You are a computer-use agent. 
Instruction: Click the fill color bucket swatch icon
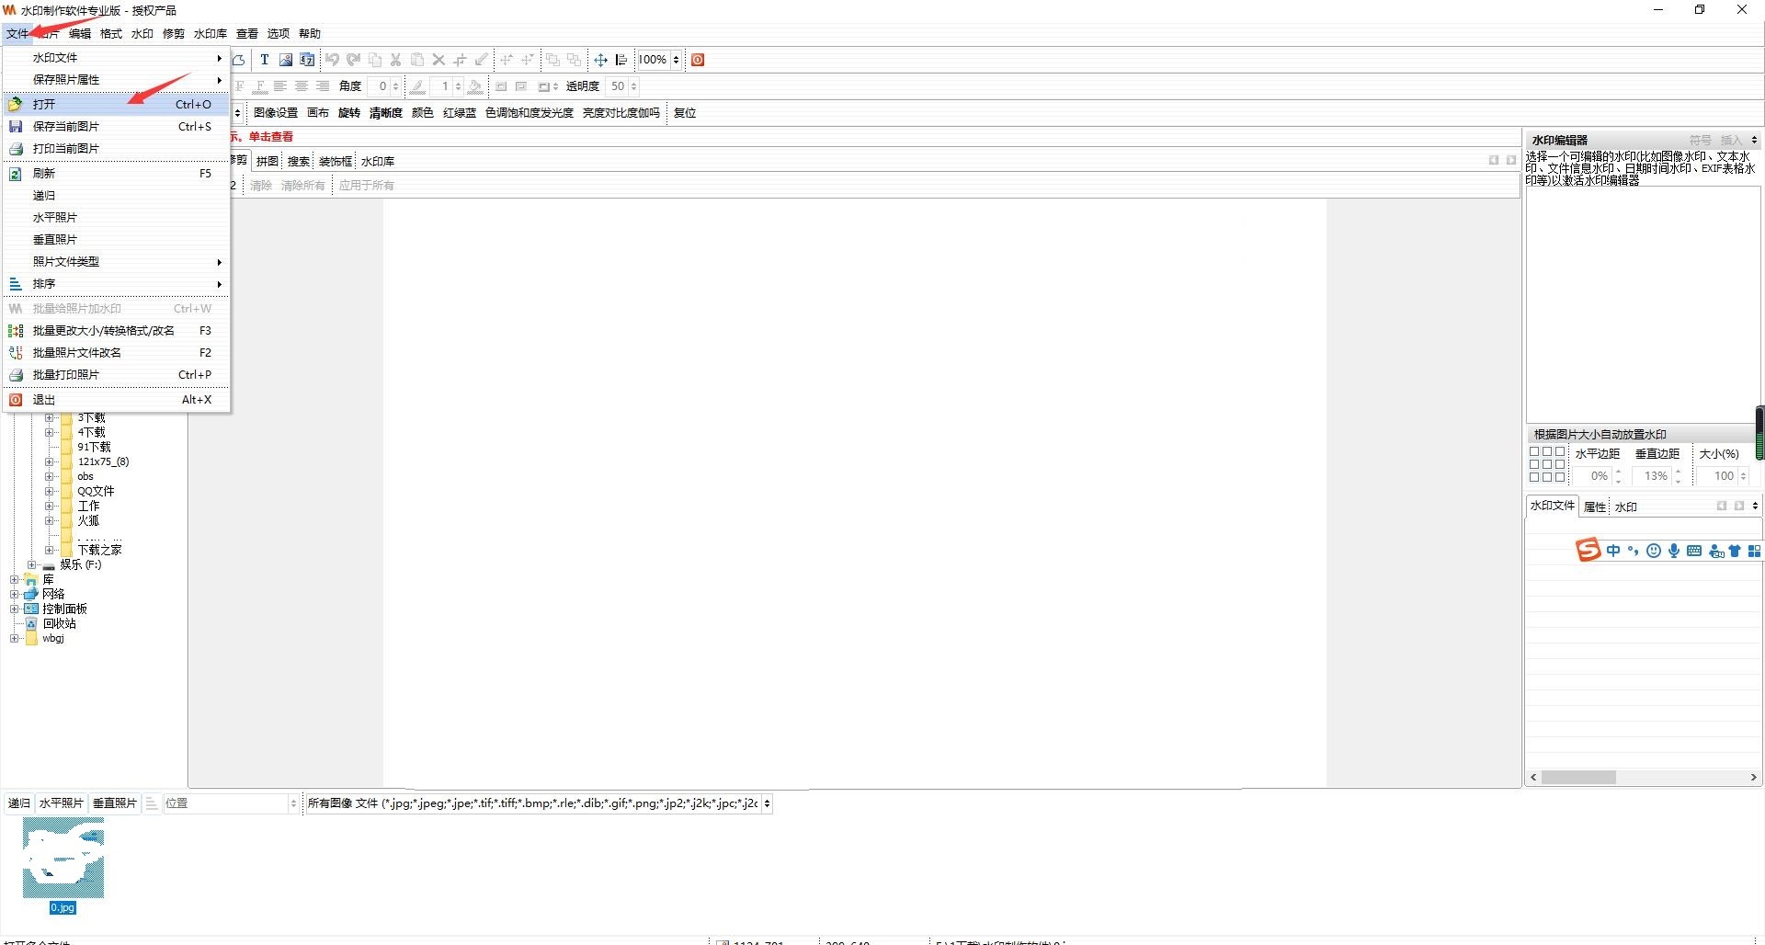pyautogui.click(x=474, y=86)
